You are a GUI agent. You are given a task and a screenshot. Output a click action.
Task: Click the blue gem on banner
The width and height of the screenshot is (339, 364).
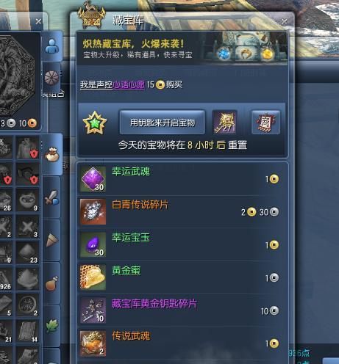[224, 54]
